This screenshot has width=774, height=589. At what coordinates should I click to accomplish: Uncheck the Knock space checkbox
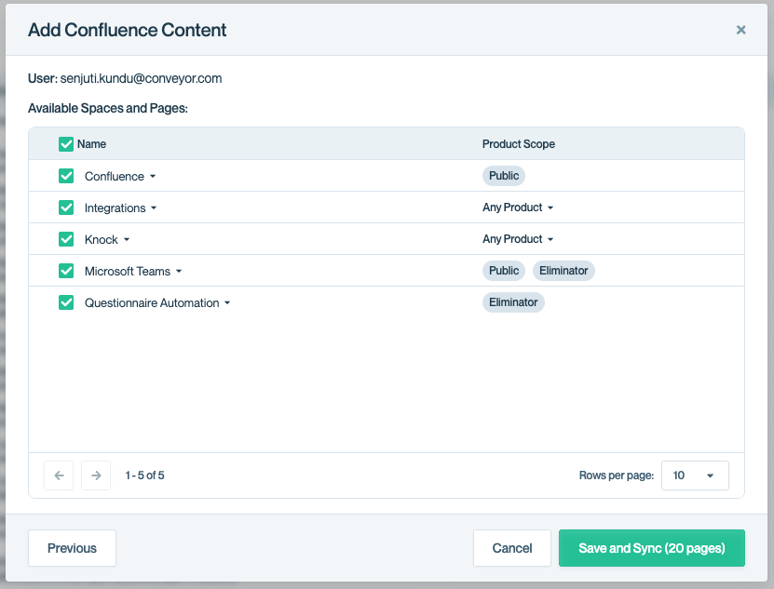(66, 239)
